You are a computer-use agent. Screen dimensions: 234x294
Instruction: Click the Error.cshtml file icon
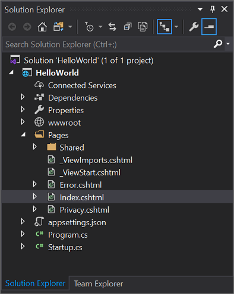(51, 184)
